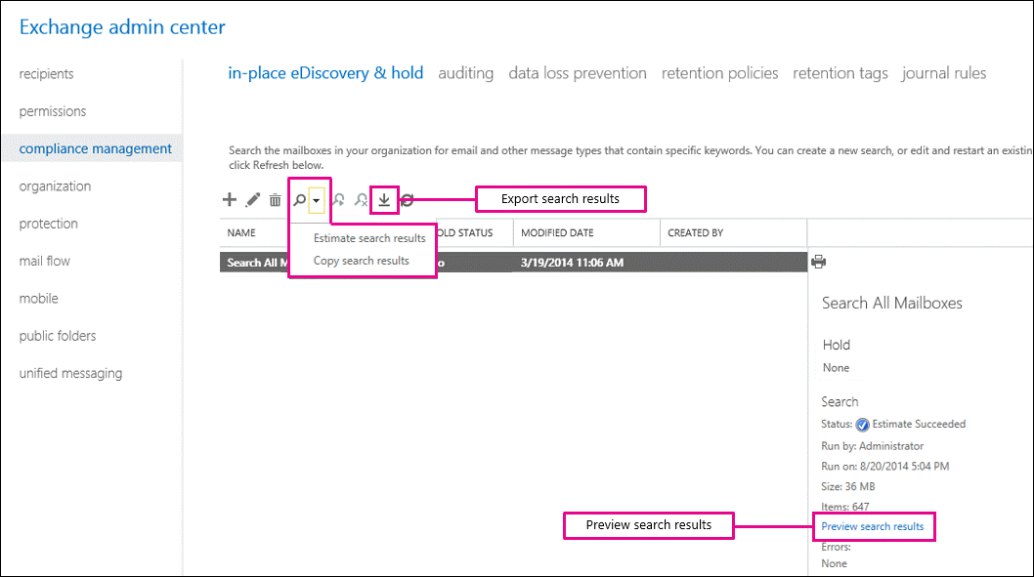Sort by HOLD STATUS column header
The height and width of the screenshot is (577, 1034).
465,233
